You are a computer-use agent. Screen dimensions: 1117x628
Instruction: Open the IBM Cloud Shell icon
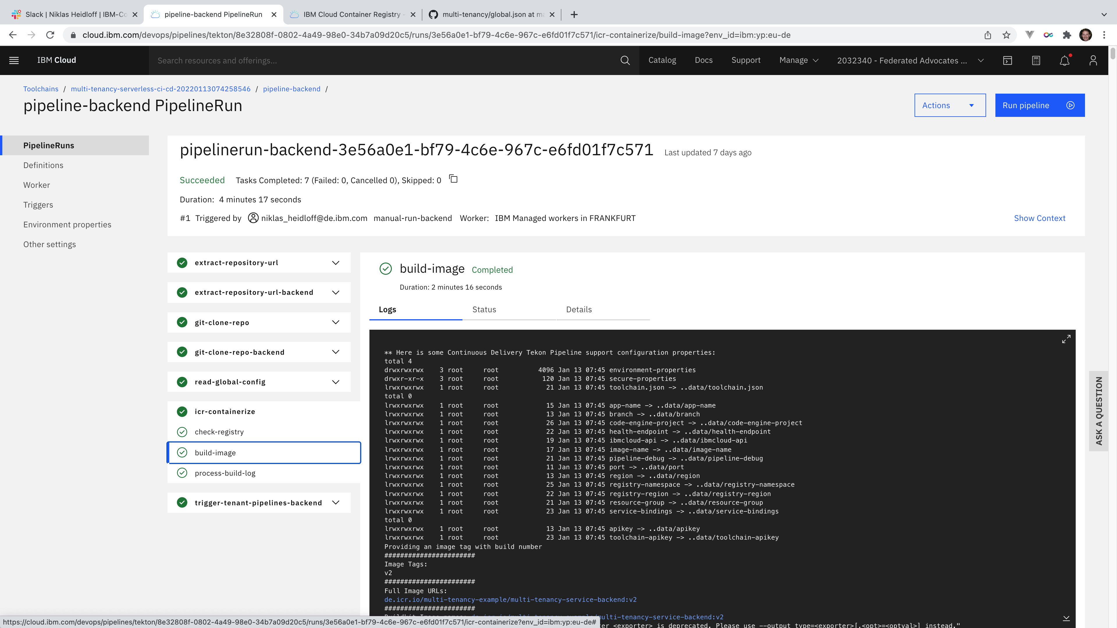coord(1007,60)
